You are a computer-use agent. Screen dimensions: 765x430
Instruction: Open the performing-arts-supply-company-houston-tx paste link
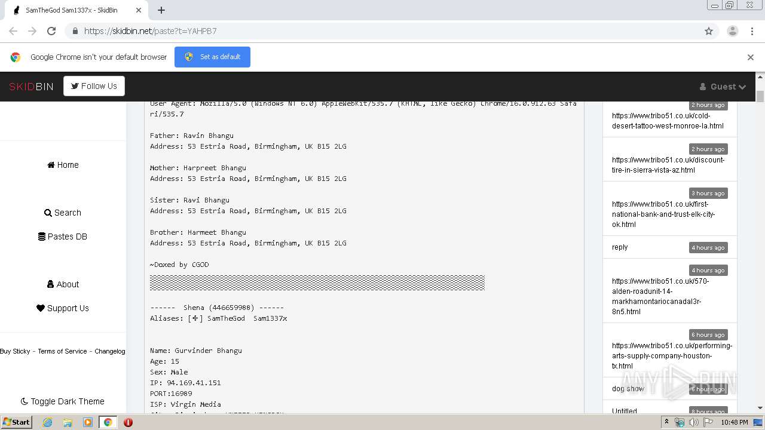tap(672, 356)
